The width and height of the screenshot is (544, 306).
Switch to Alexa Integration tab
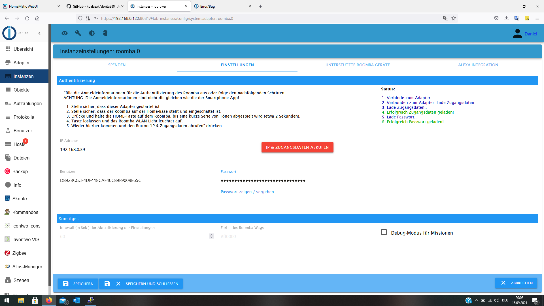[478, 65]
